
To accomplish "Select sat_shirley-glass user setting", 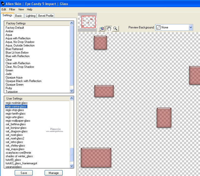I will click(x=15, y=146).
